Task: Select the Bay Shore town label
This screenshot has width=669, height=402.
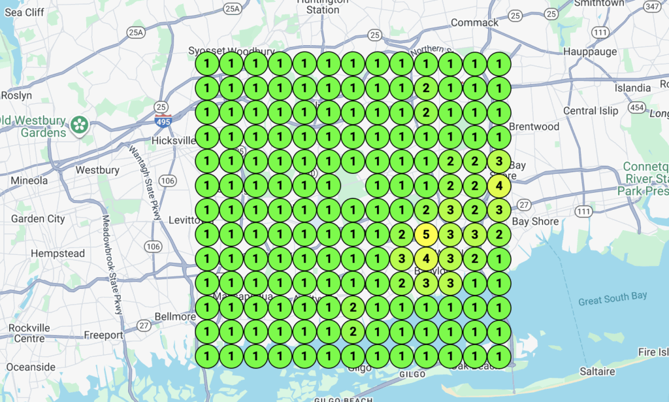Action: coord(535,222)
